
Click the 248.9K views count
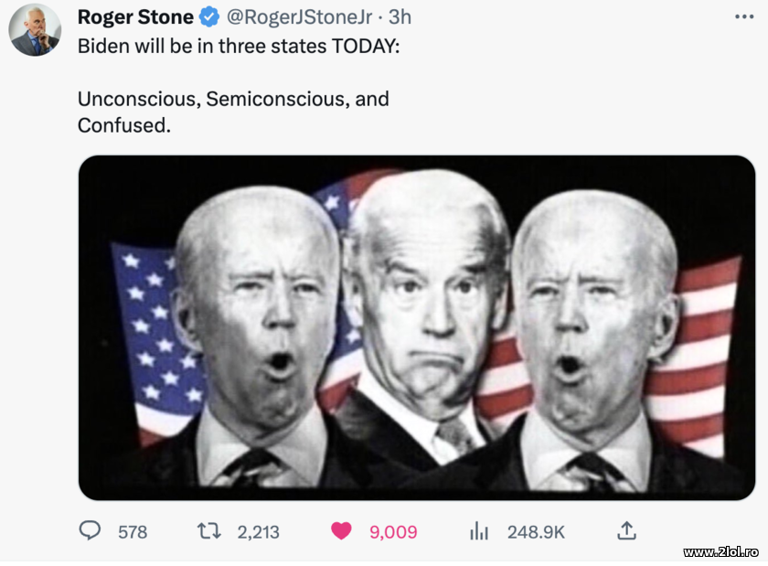coord(537,531)
